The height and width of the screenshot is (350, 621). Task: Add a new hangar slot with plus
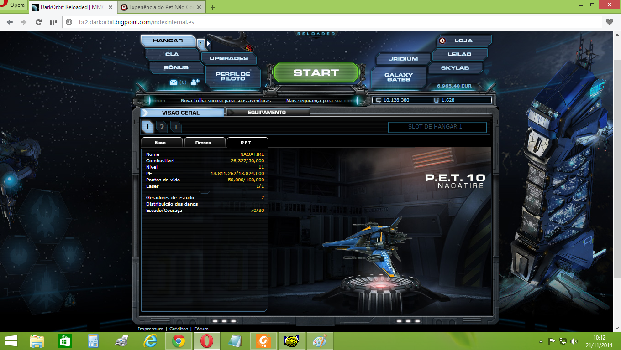point(176,127)
